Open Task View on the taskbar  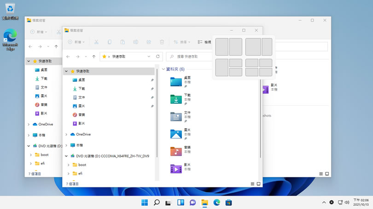169,203
